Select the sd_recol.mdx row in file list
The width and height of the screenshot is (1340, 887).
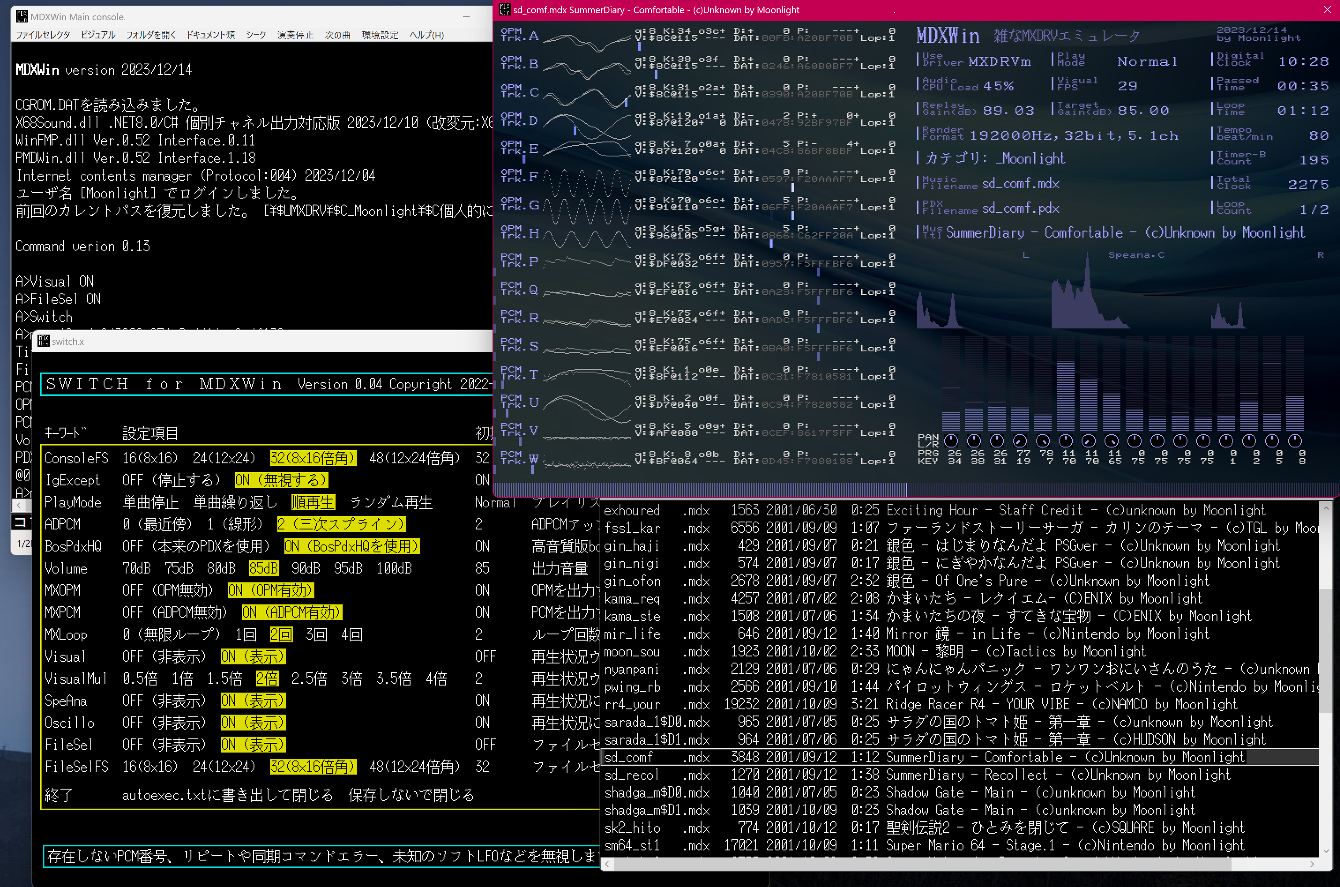960,775
